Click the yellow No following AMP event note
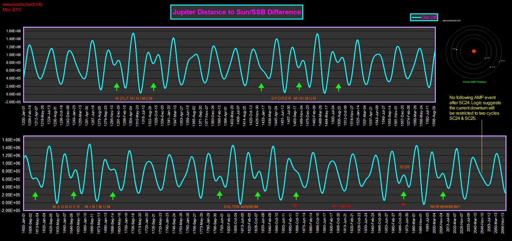Screen dimensions: 512x241 click(x=475, y=108)
